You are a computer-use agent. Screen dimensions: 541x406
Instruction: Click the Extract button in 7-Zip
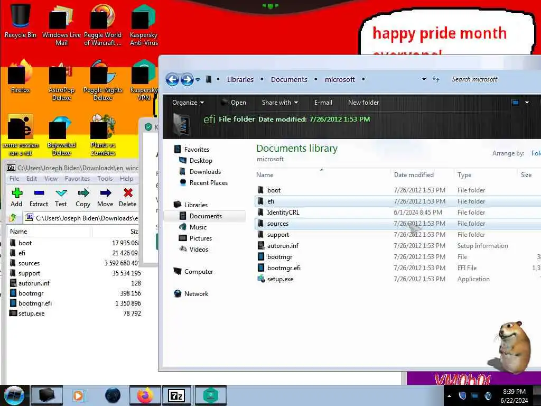click(x=39, y=198)
